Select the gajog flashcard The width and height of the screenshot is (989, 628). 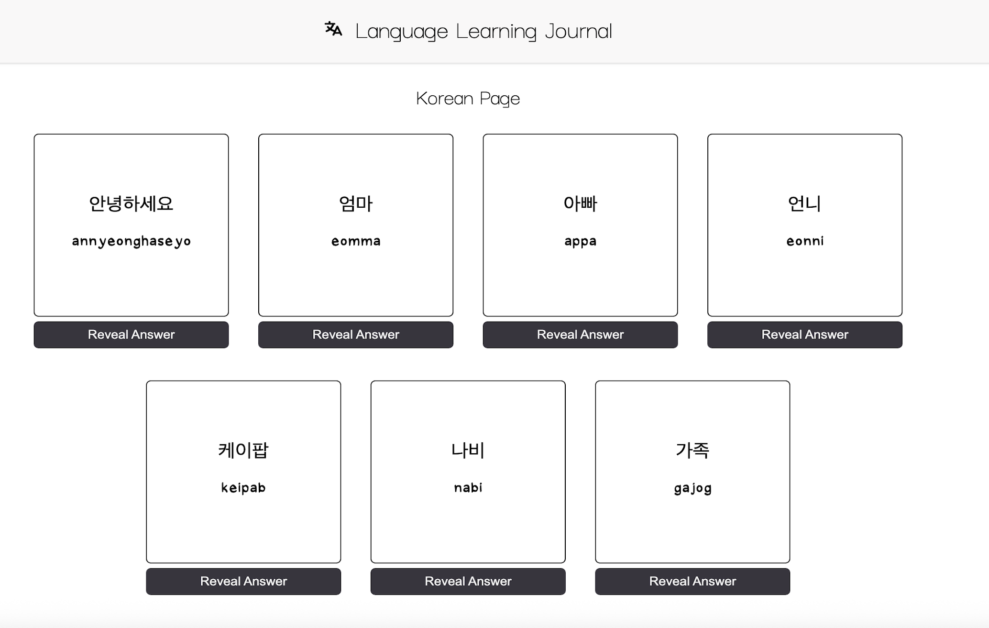tap(692, 471)
